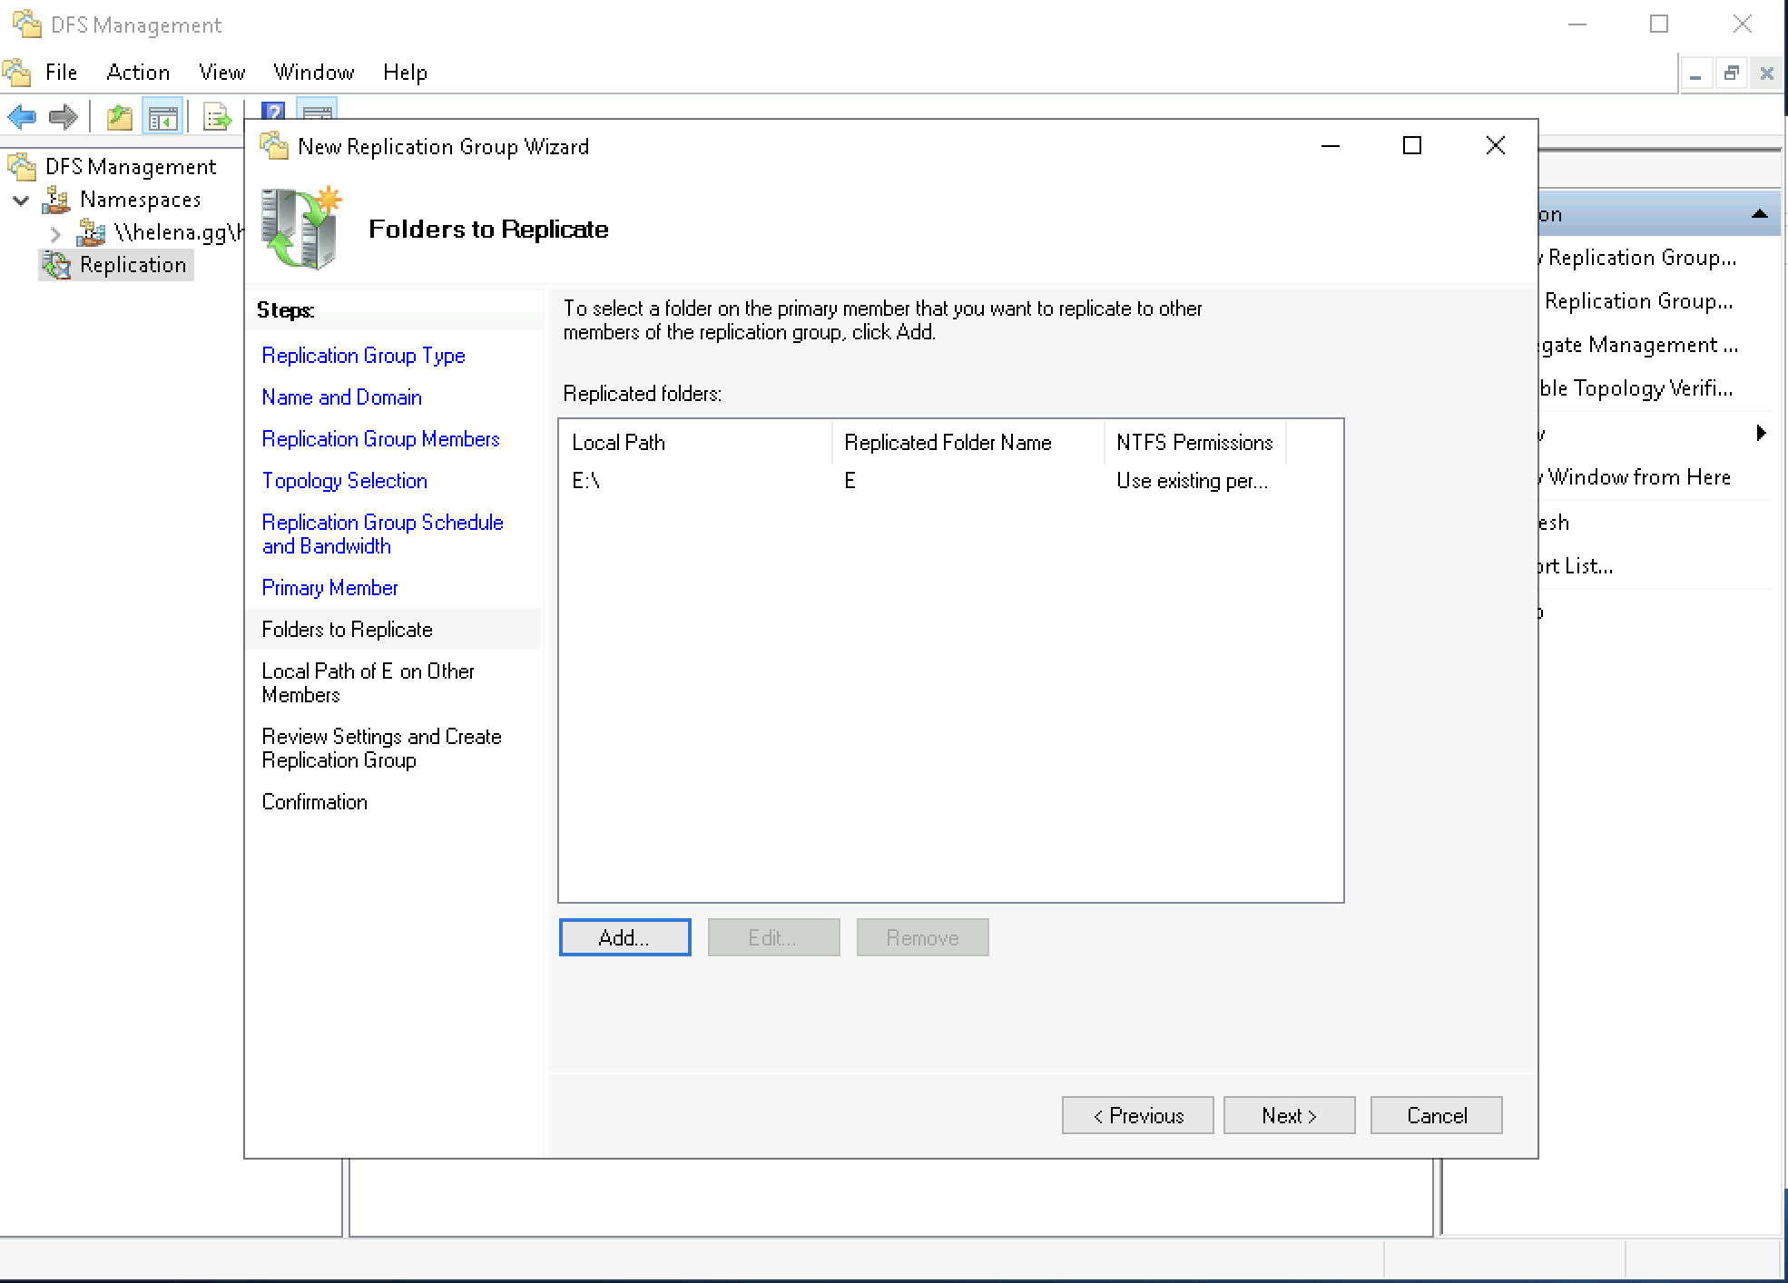Click the Export List toolbar icon
The height and width of the screenshot is (1283, 1788).
pyautogui.click(x=217, y=117)
